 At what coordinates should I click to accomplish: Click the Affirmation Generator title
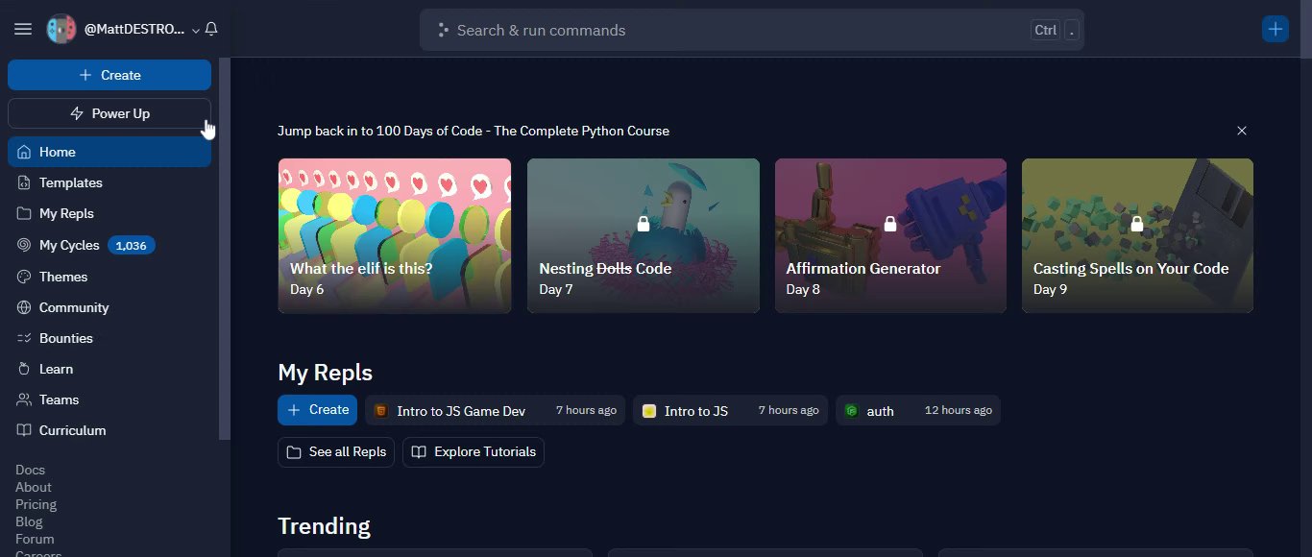click(863, 269)
